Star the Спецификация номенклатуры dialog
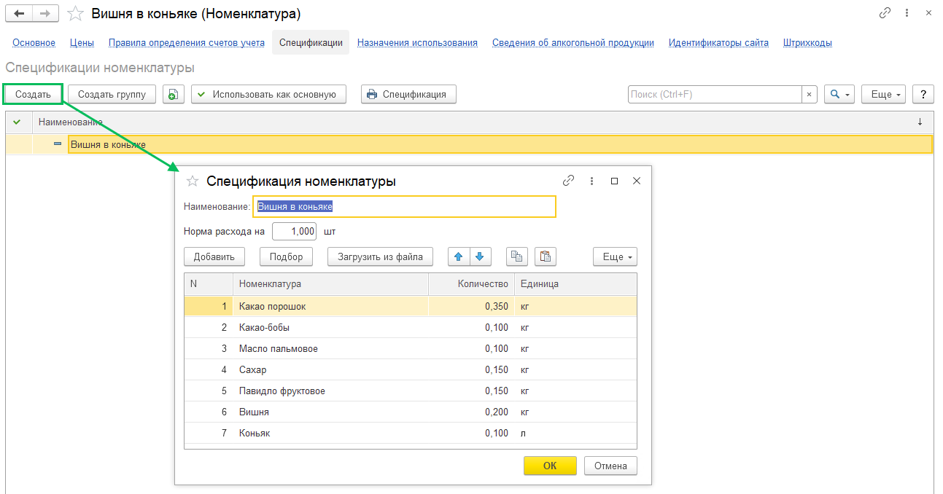Screen dimensions: 943x494 (193, 181)
